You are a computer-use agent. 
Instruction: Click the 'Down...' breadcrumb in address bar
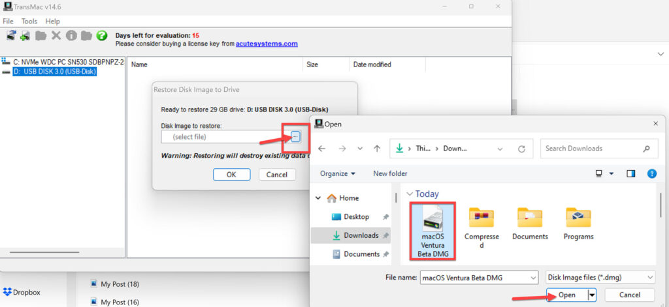coord(455,149)
